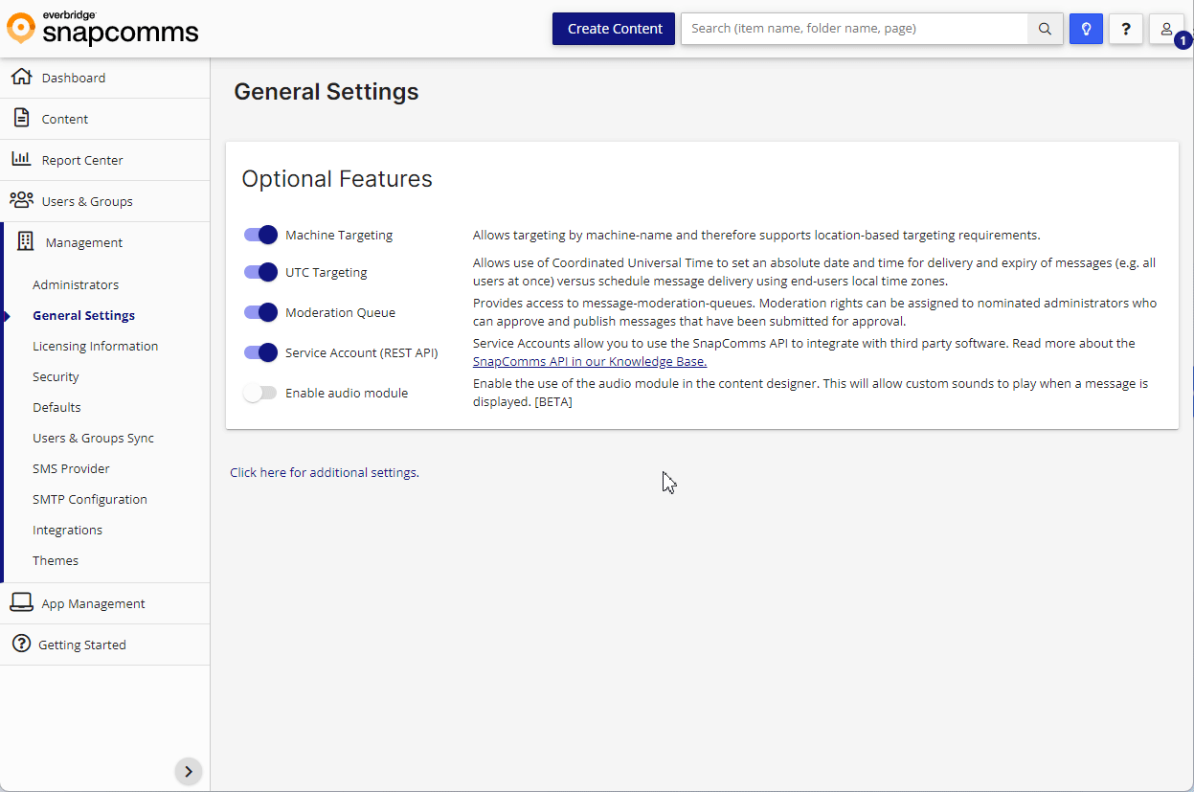Viewport: 1194px width, 792px height.
Task: Click the General Settings page heading
Action: pos(327,92)
